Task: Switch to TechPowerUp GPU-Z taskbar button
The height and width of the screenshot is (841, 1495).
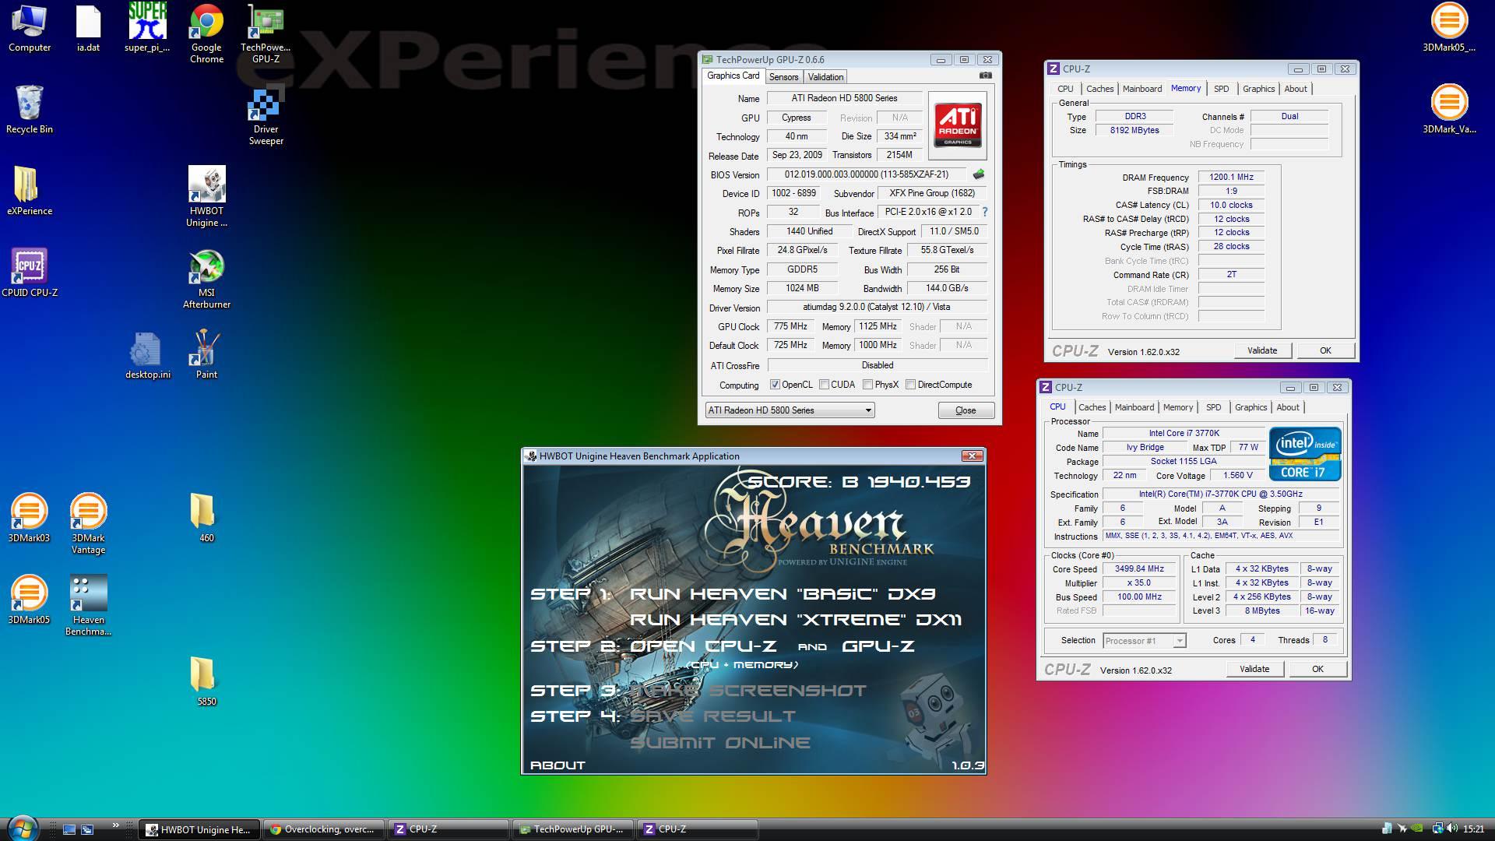Action: (x=572, y=829)
